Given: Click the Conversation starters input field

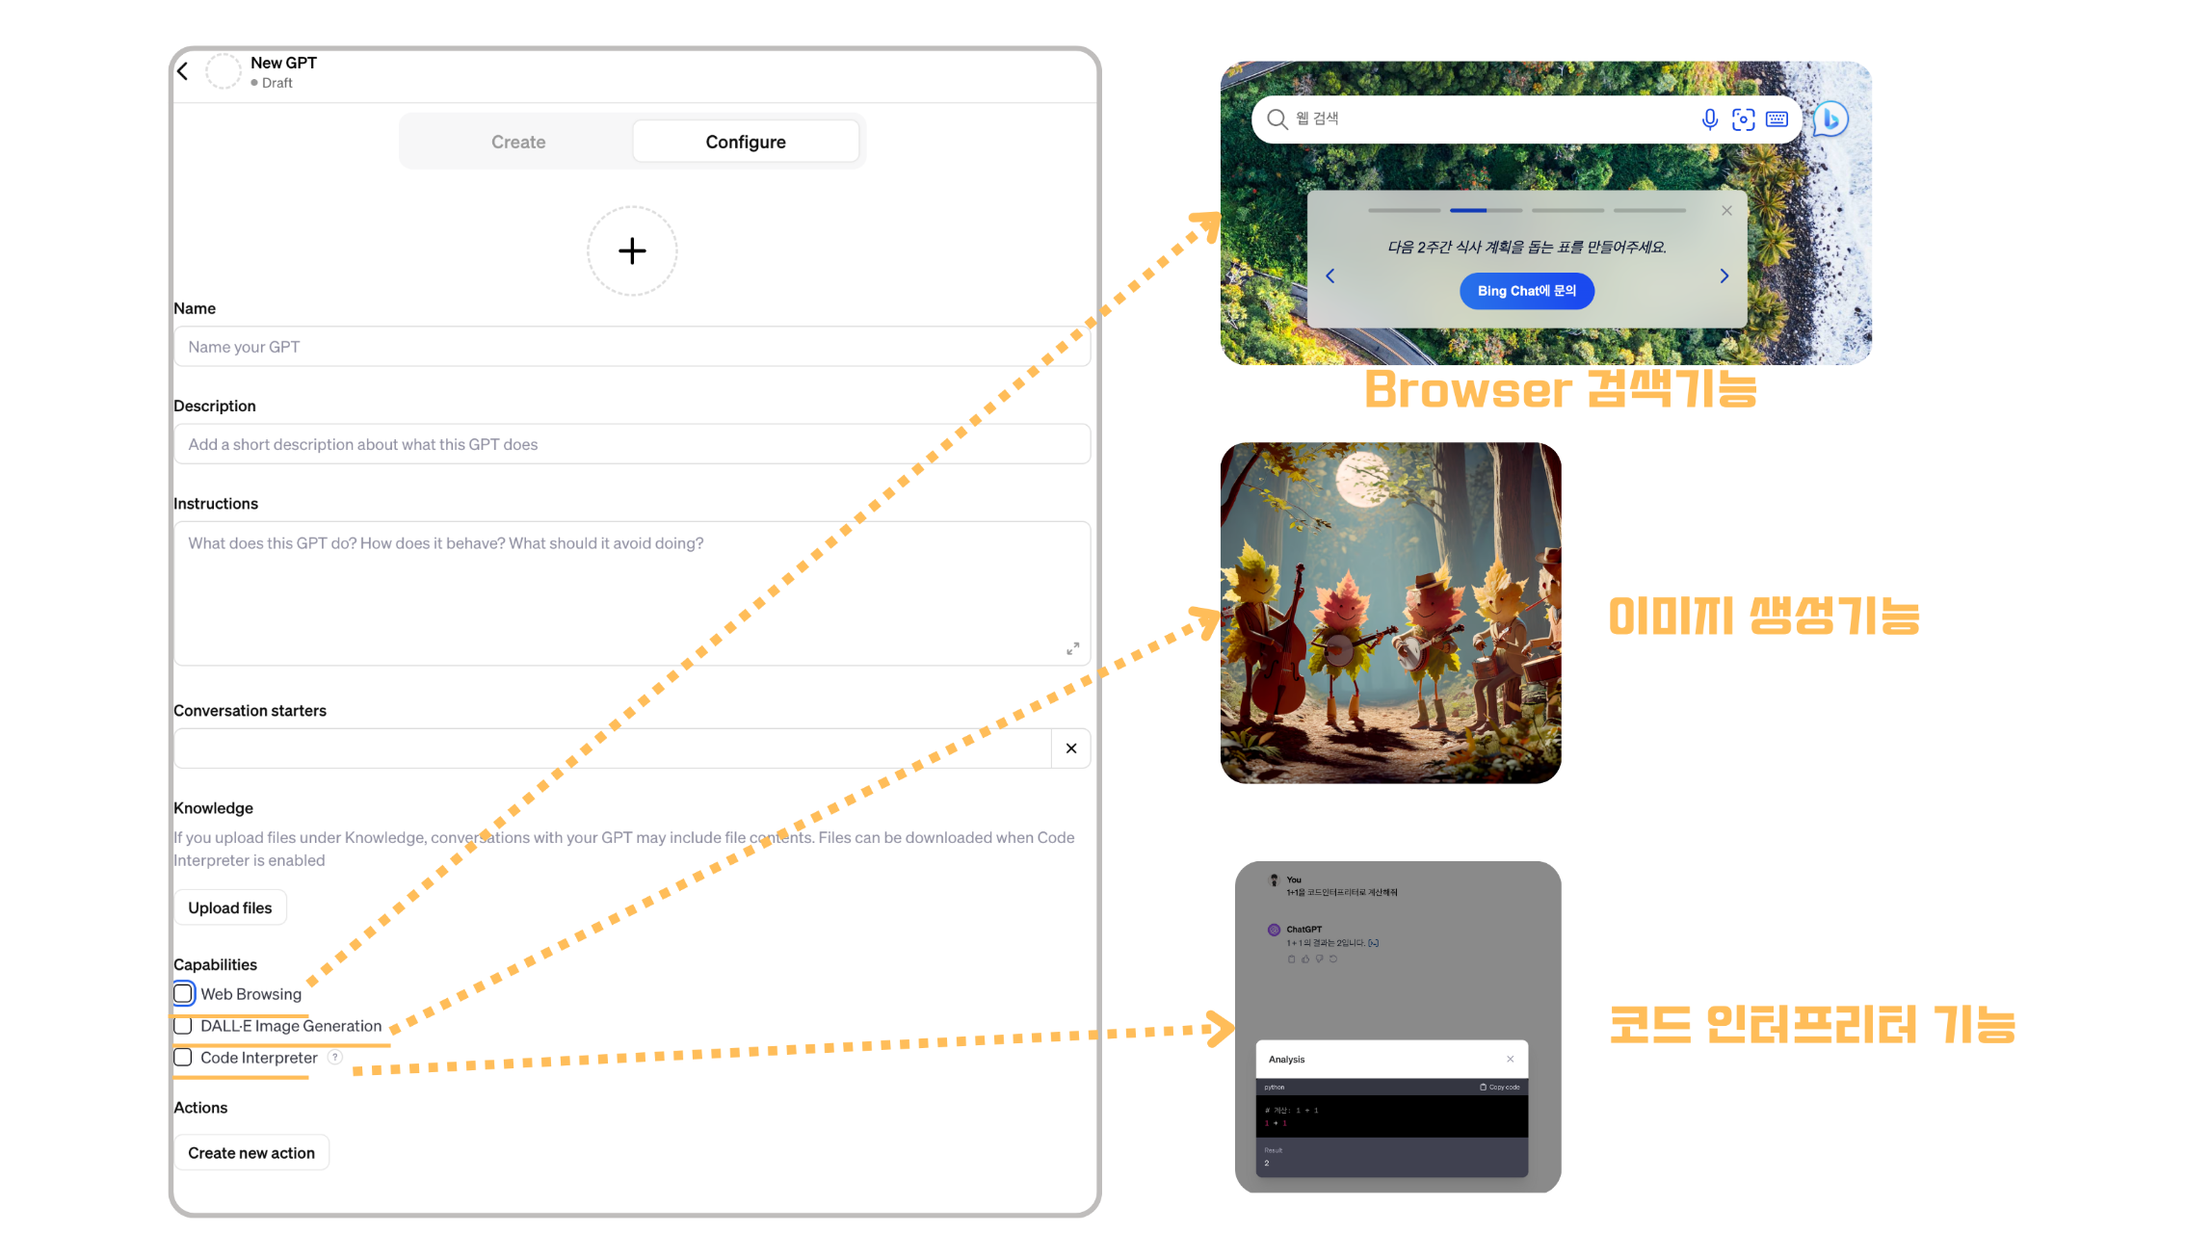Looking at the screenshot, I should (613, 748).
